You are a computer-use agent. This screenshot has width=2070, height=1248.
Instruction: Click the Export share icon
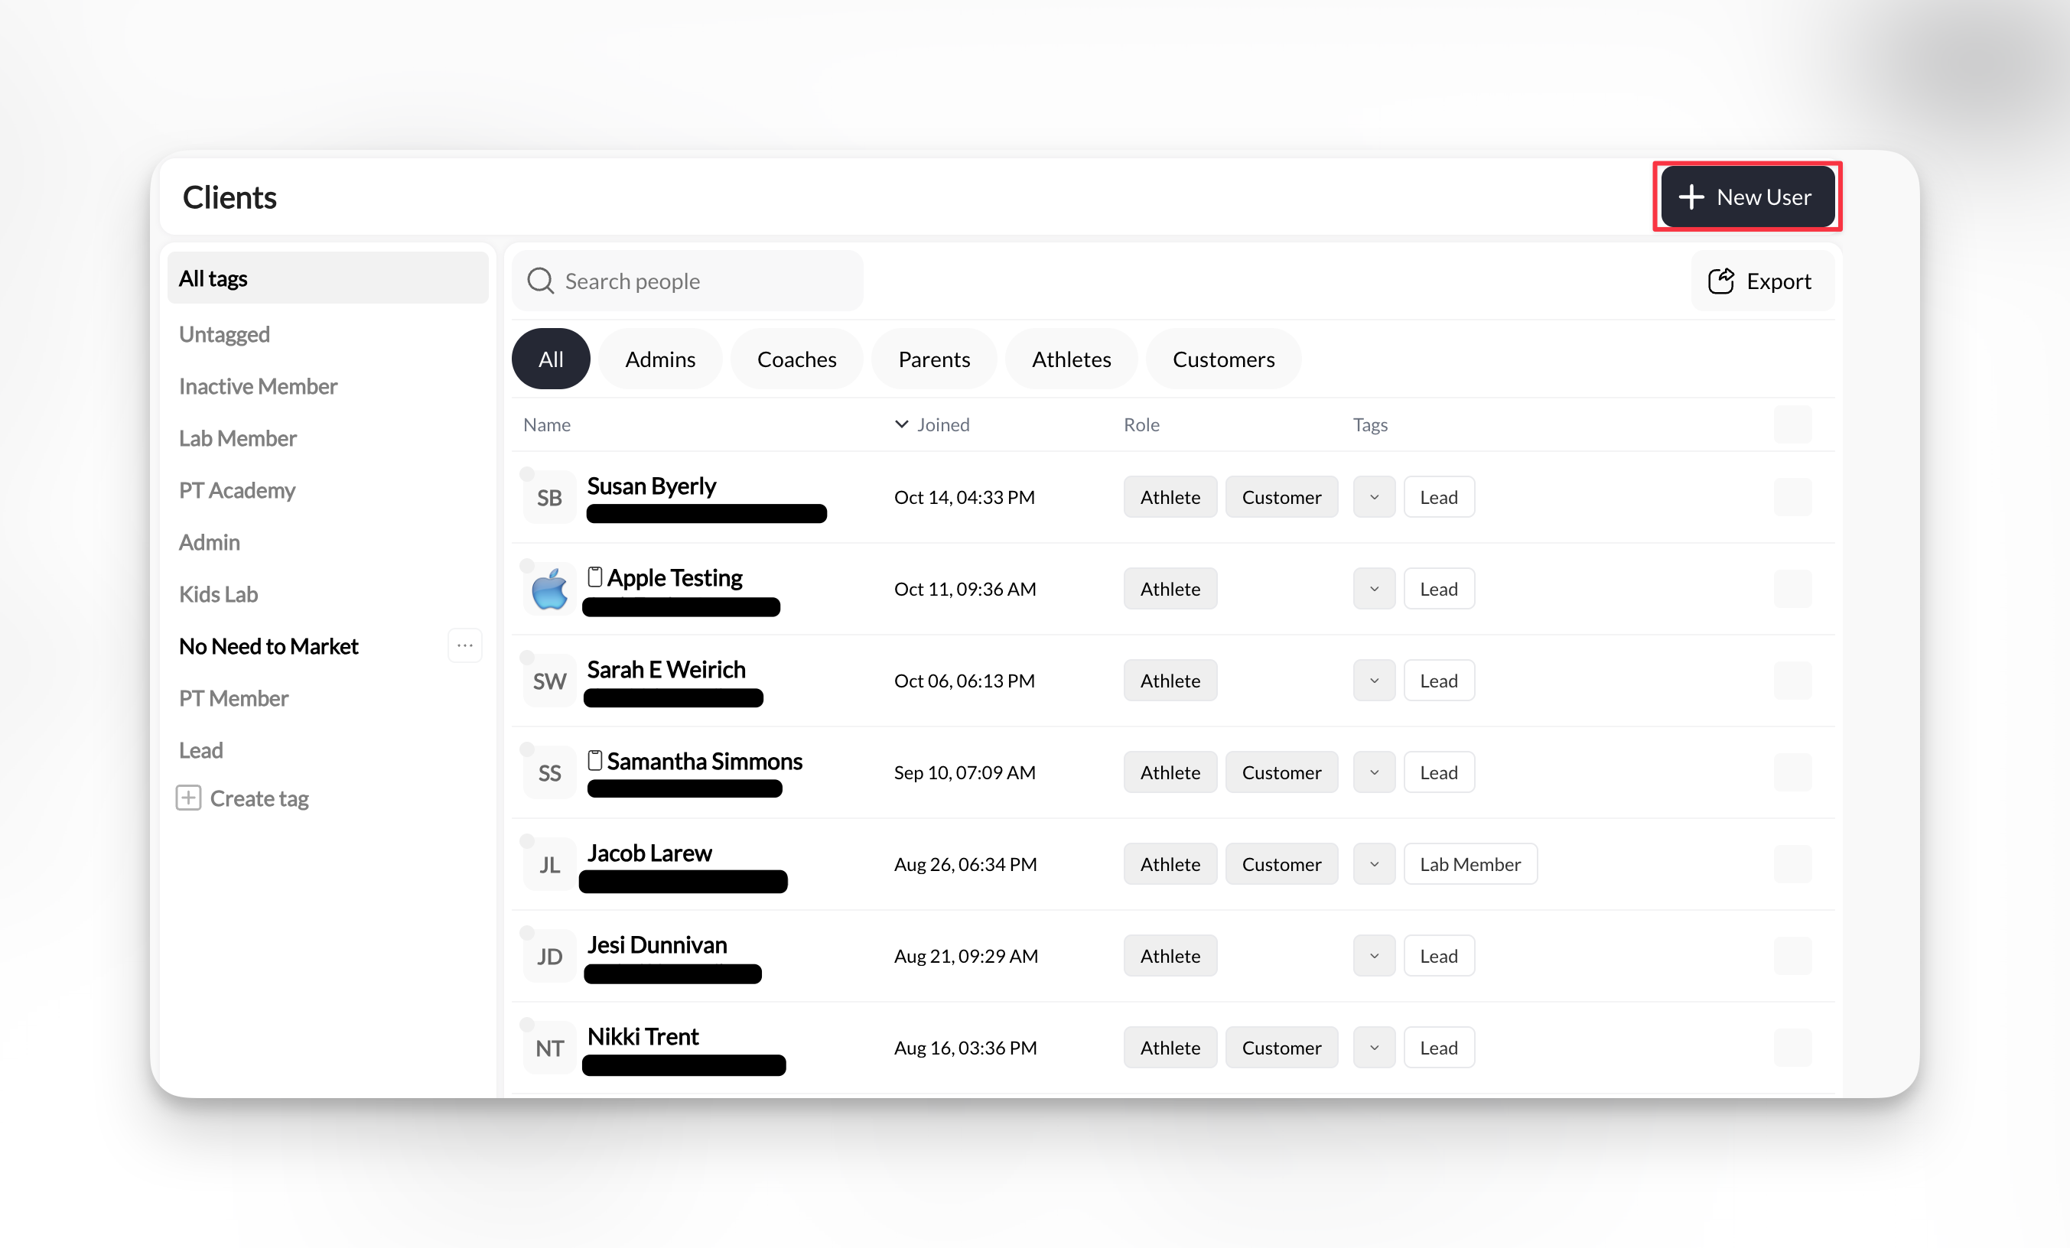tap(1720, 281)
